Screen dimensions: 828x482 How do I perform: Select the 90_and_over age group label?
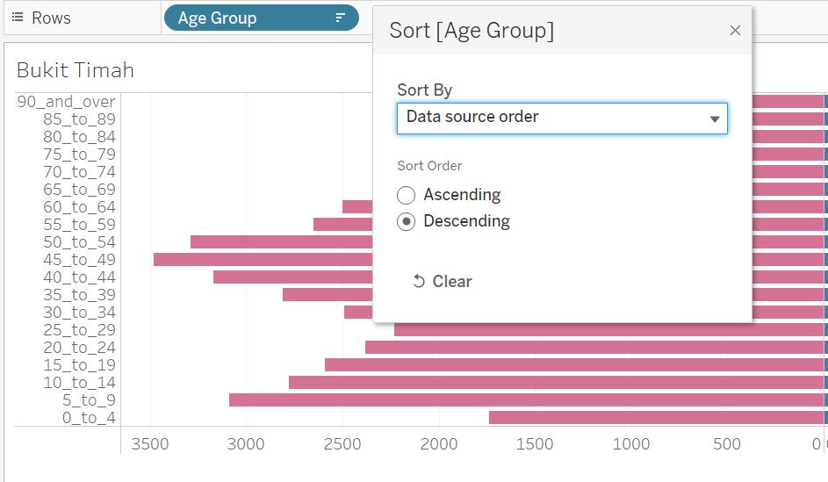(x=66, y=102)
